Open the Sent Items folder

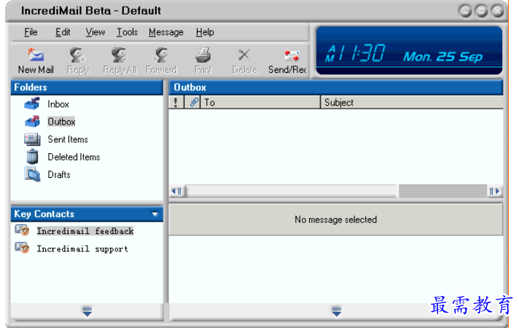(67, 139)
